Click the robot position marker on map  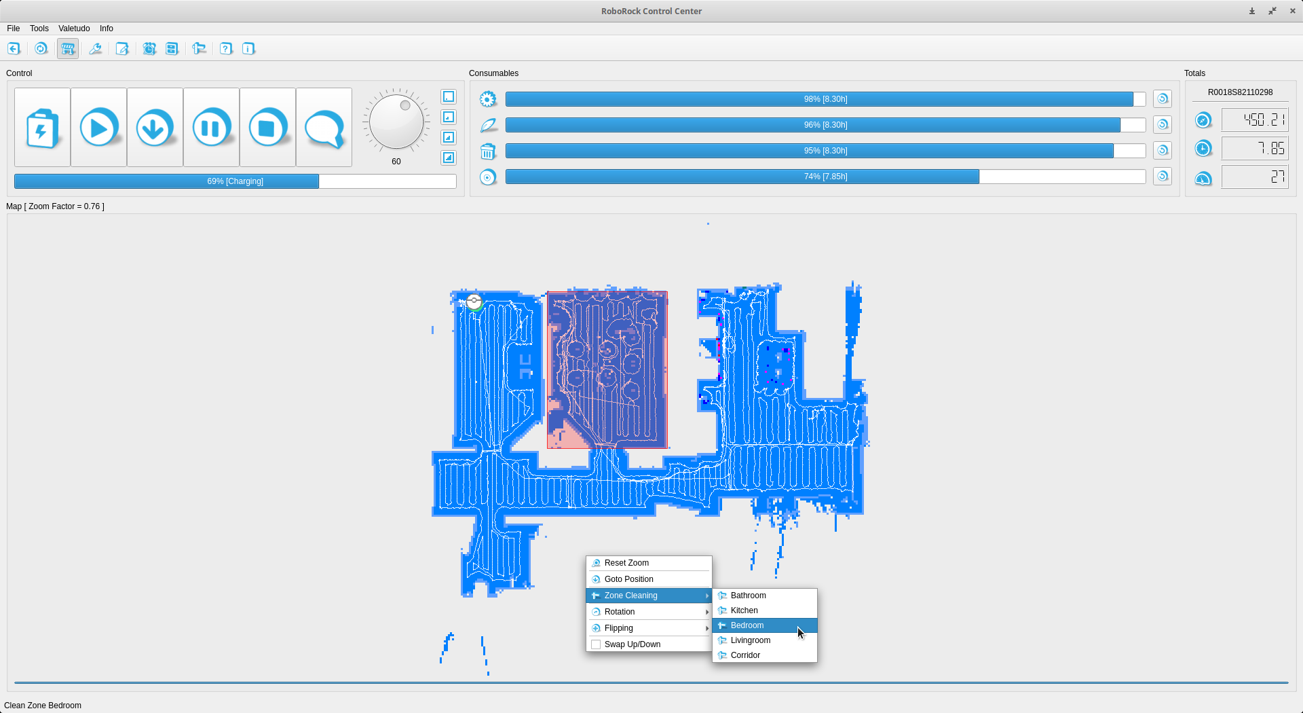(x=474, y=301)
